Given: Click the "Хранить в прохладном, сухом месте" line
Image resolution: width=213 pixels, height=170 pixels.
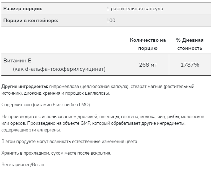Looking at the screenshot, I should (56, 153).
